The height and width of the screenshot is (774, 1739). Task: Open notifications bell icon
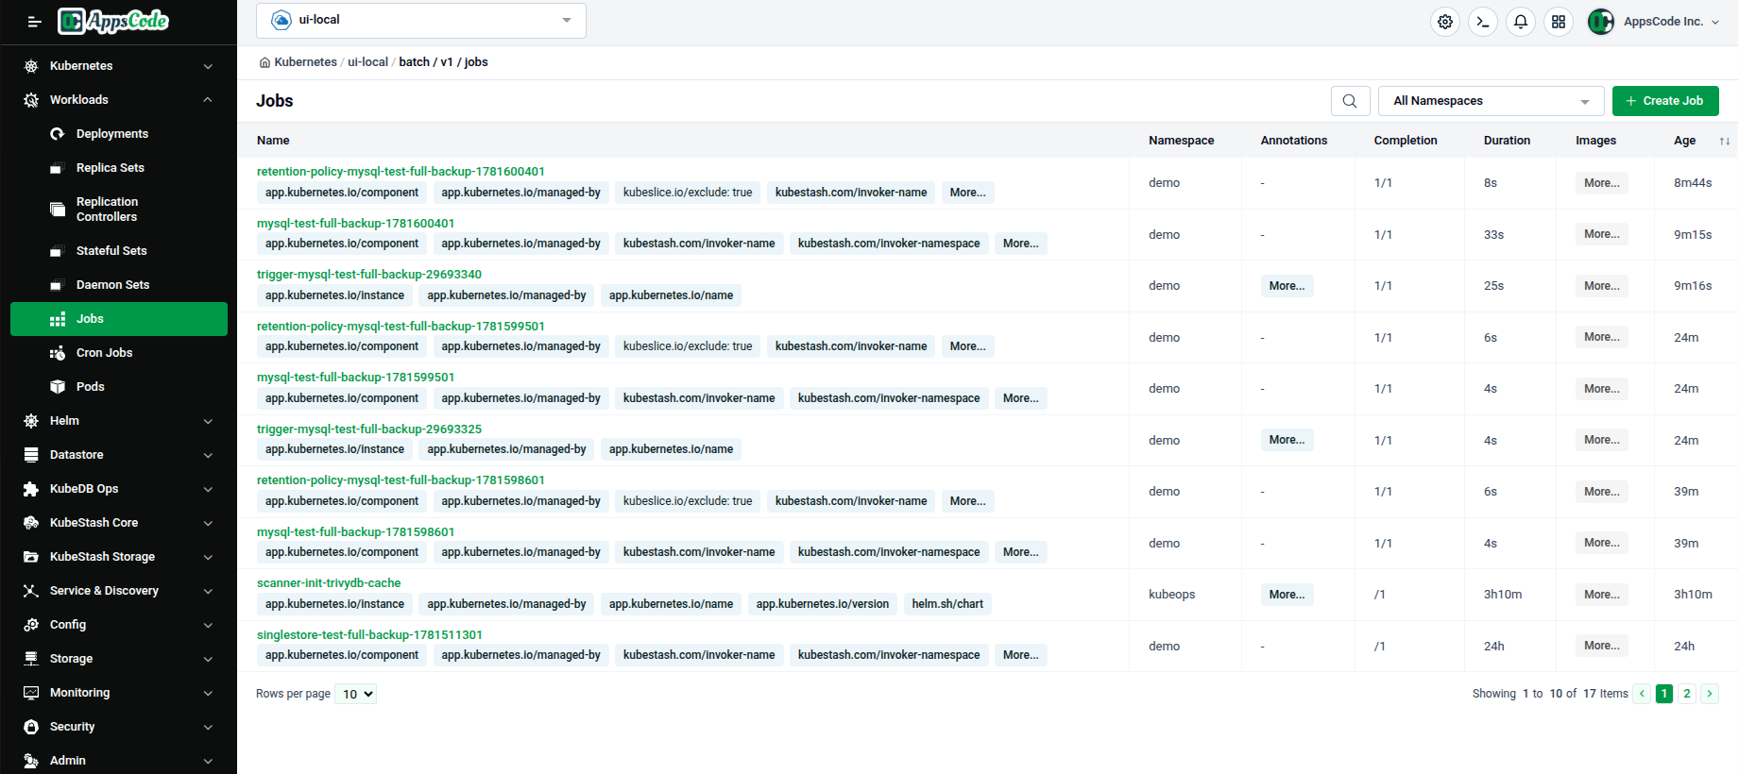click(x=1521, y=22)
